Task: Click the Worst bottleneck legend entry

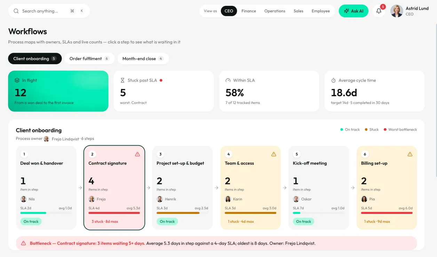Action: point(400,130)
